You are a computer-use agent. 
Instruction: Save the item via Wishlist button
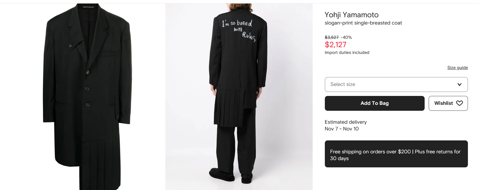pyautogui.click(x=448, y=103)
